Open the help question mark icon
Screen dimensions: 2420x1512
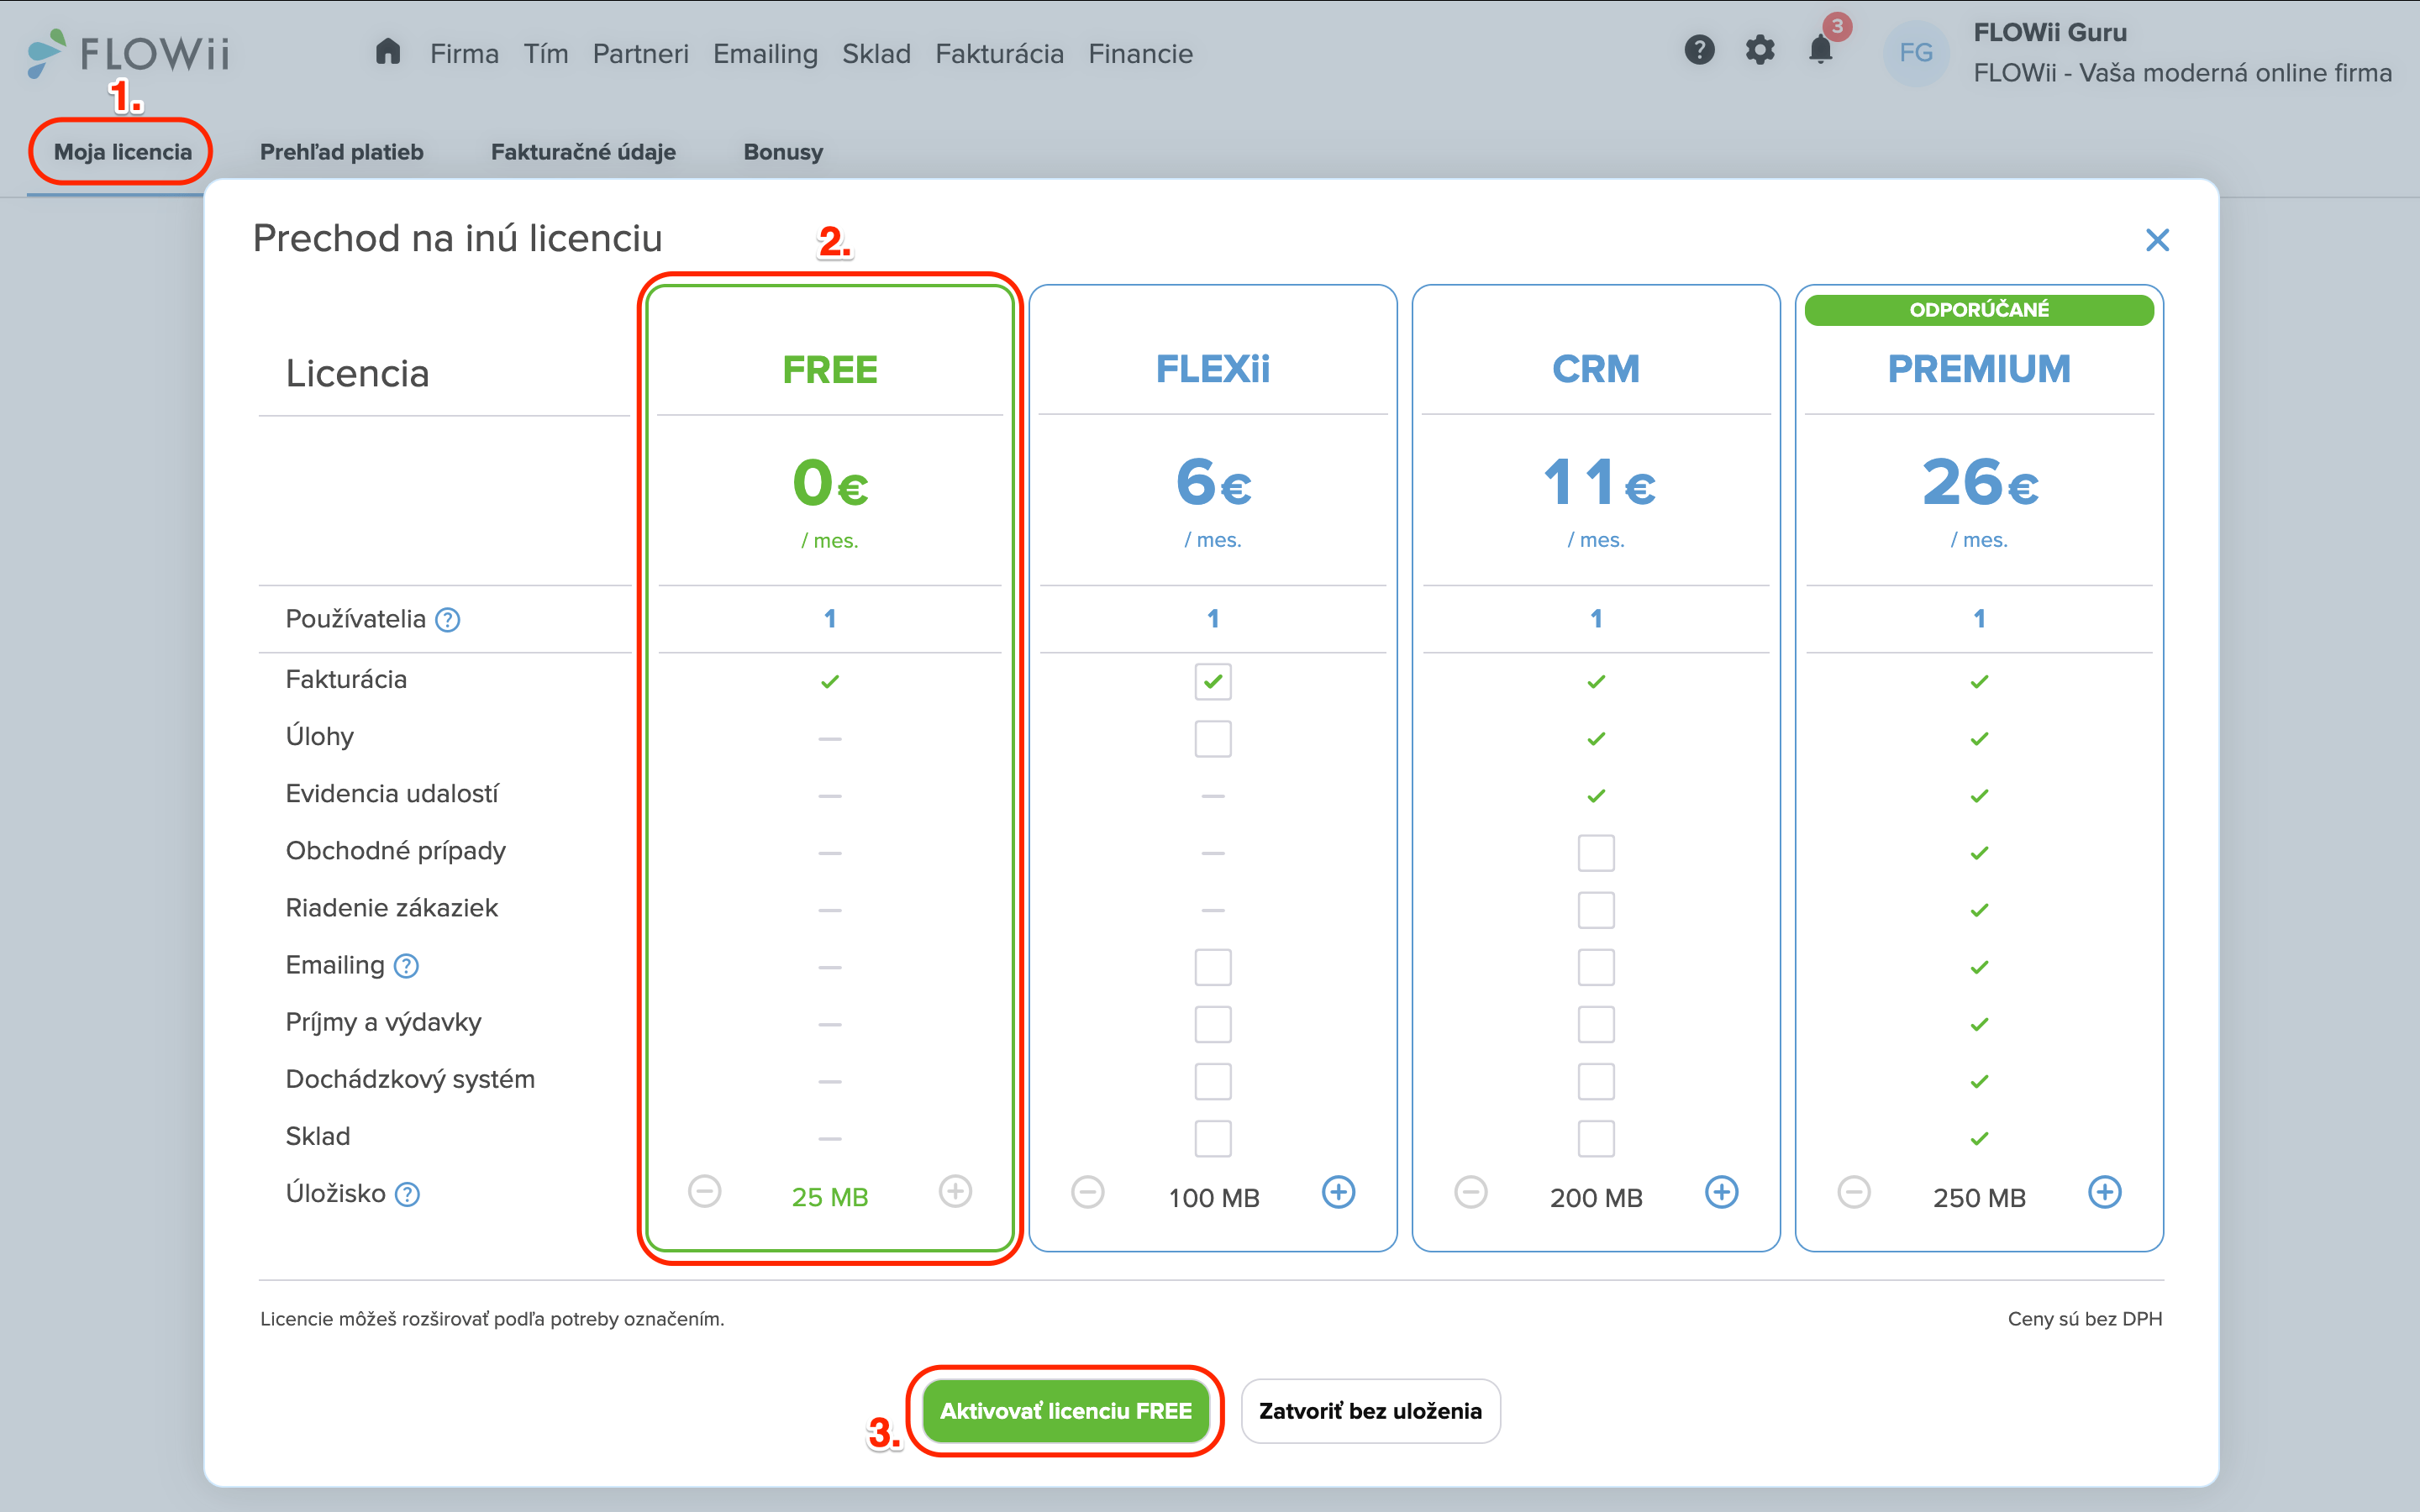(x=1699, y=50)
